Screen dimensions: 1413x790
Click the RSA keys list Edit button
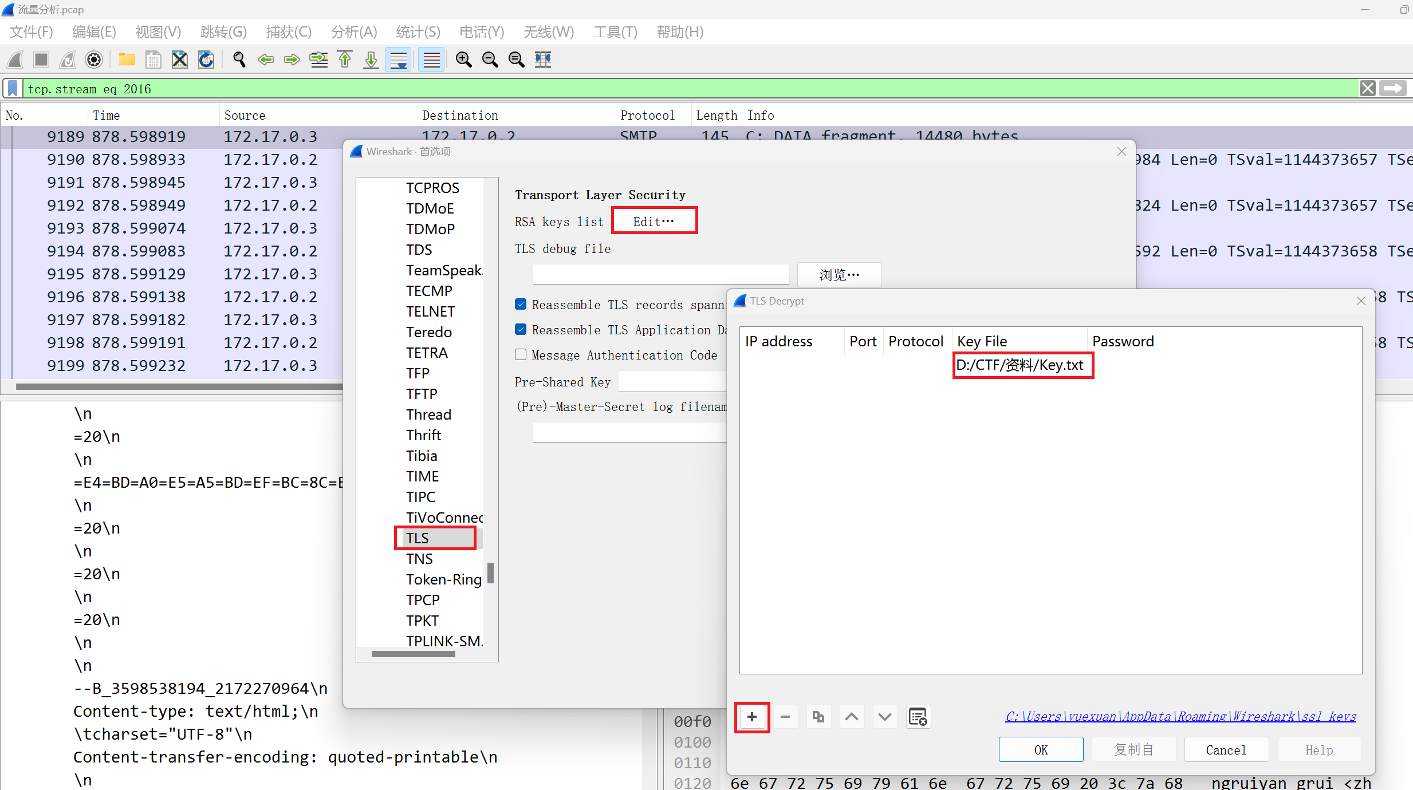(x=654, y=221)
